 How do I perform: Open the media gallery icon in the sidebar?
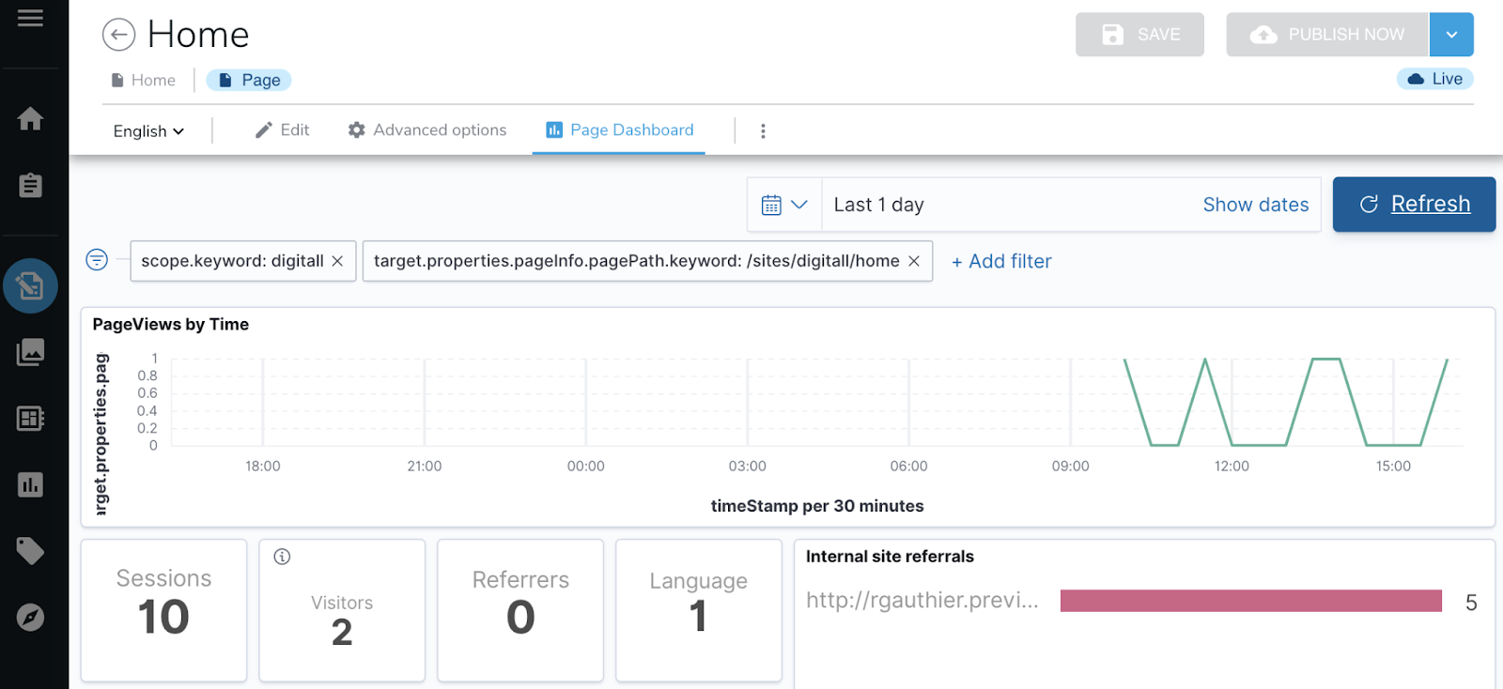coord(30,352)
